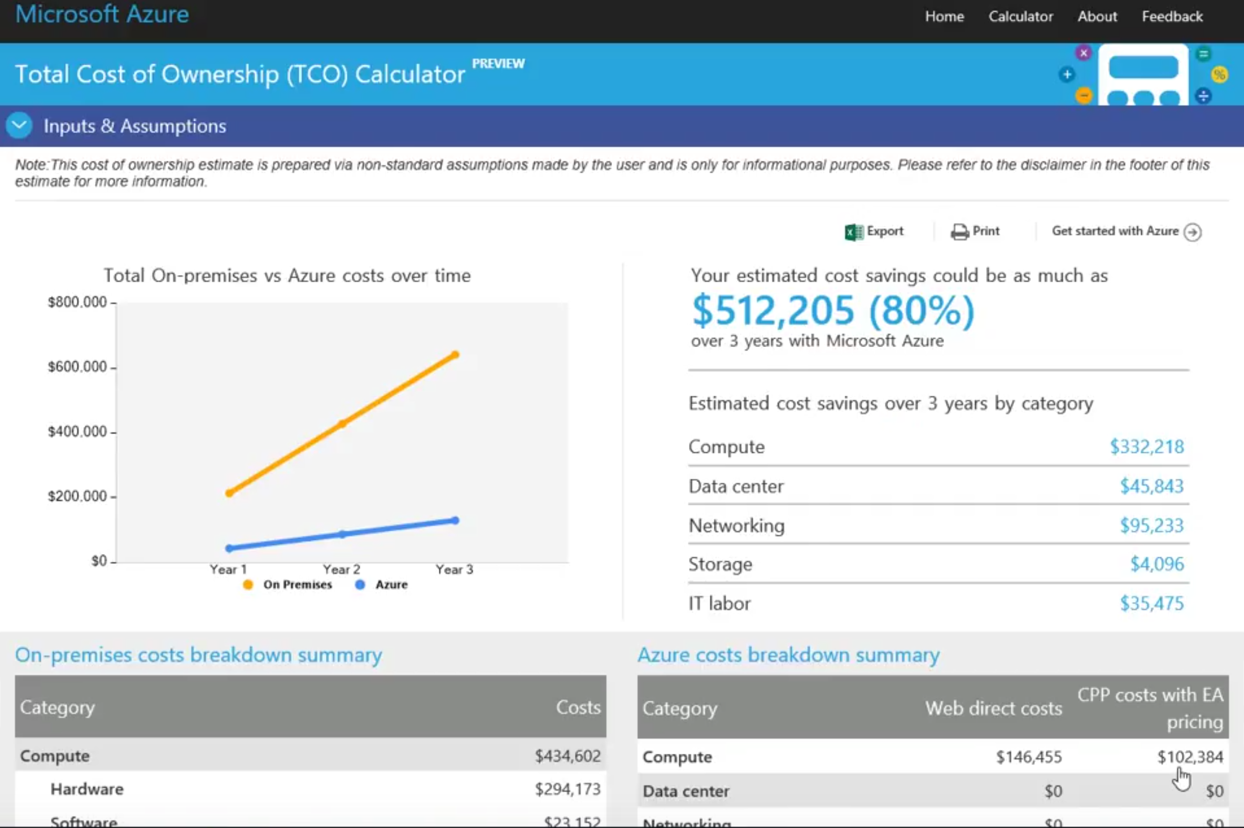Click the yellow percent symbol icon
The image size is (1244, 828).
pyautogui.click(x=1219, y=75)
